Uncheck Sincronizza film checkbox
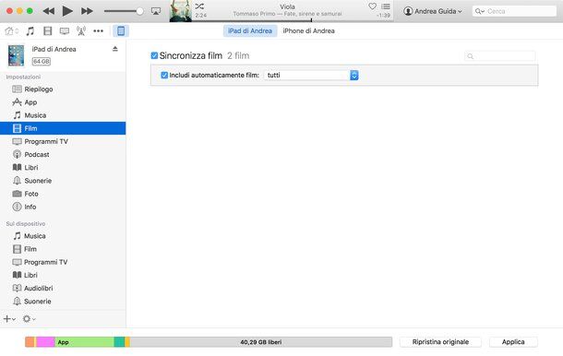The width and height of the screenshot is (563, 356). tap(154, 55)
